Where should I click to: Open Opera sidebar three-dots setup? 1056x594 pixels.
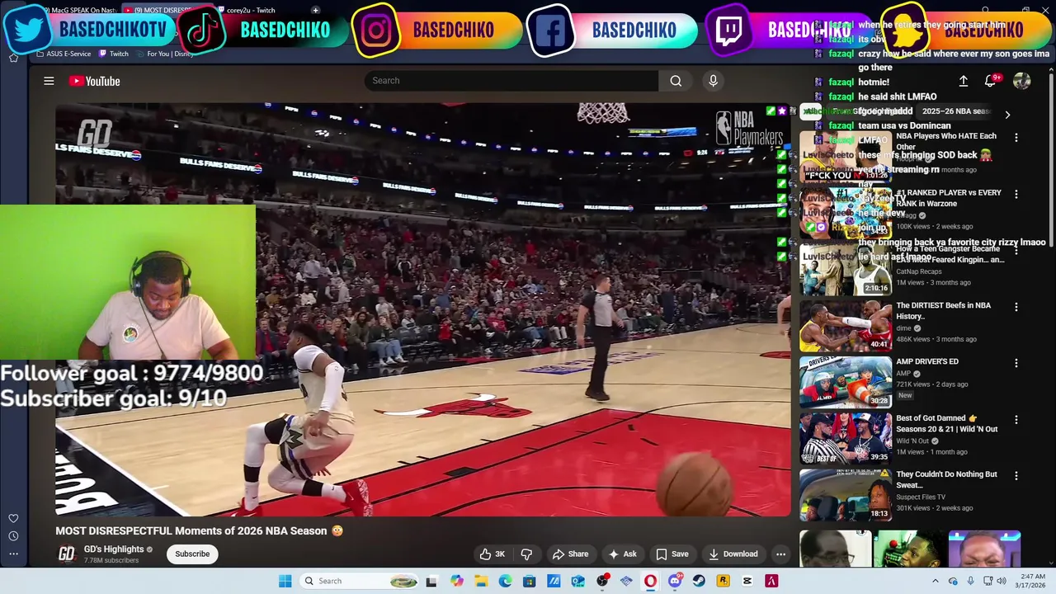tap(13, 553)
